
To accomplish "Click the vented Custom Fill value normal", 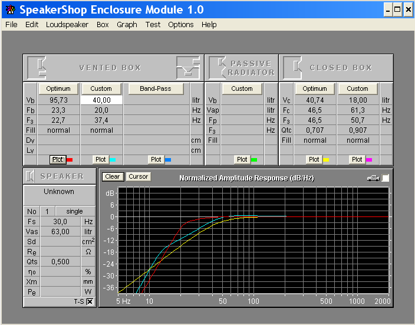I will point(101,130).
